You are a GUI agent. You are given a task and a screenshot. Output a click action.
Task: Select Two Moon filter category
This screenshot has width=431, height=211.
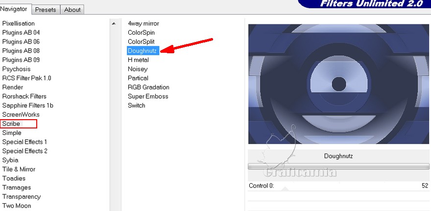[17, 206]
